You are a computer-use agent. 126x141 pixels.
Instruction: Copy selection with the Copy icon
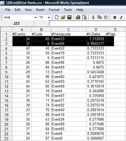100,17
